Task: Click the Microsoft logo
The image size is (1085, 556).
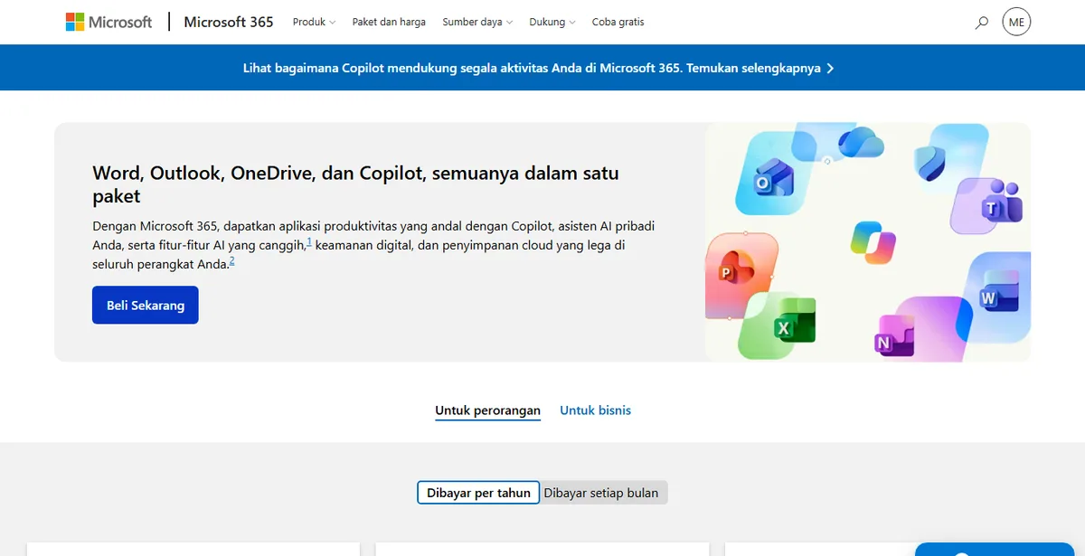Action: pyautogui.click(x=108, y=22)
